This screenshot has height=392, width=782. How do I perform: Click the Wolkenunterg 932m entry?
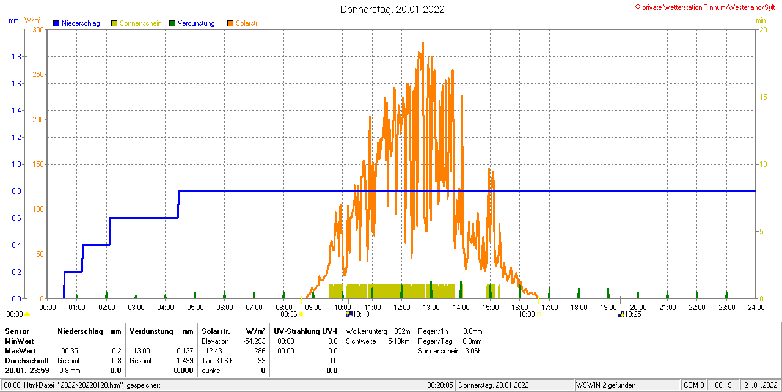click(378, 331)
